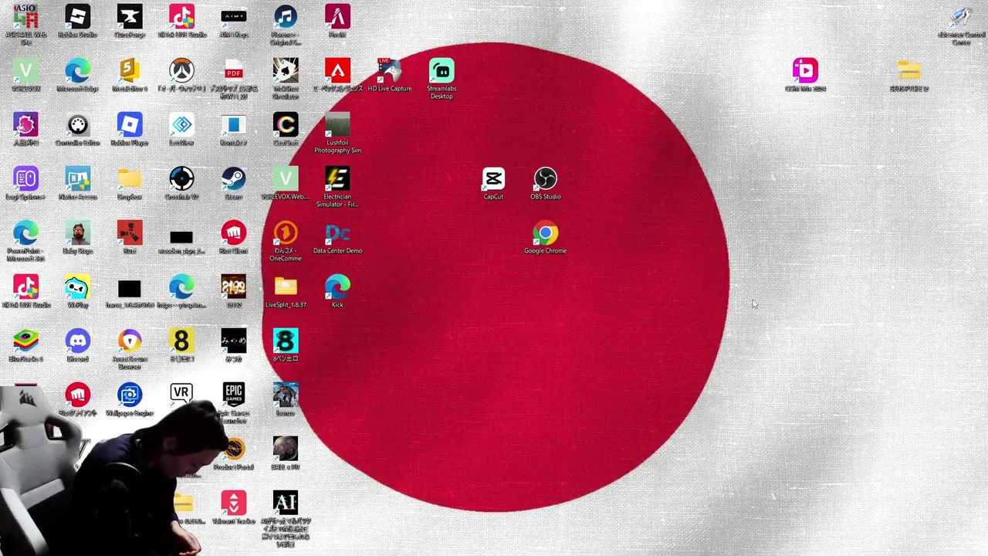Launch the FiveM shortcut
The width and height of the screenshot is (988, 556).
(337, 17)
